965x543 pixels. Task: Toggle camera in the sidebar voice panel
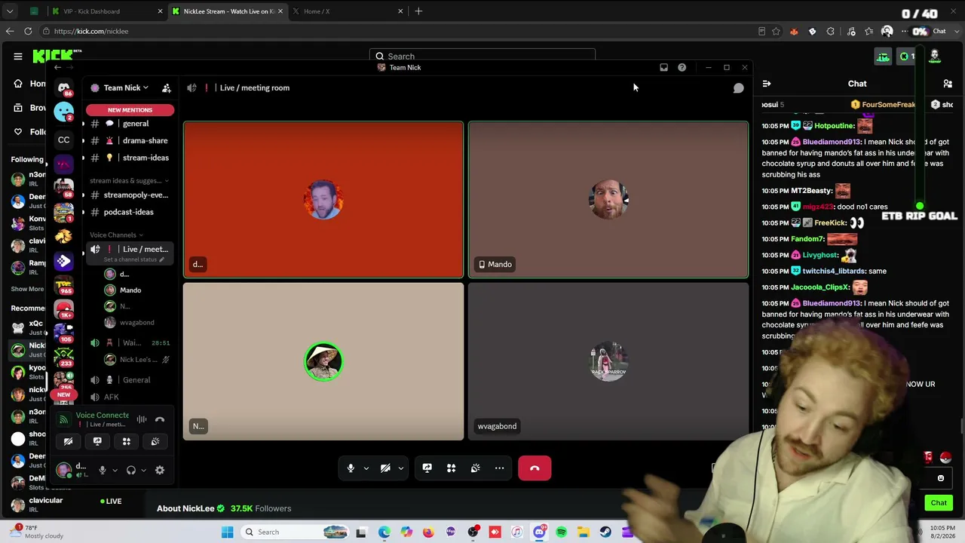(x=68, y=441)
